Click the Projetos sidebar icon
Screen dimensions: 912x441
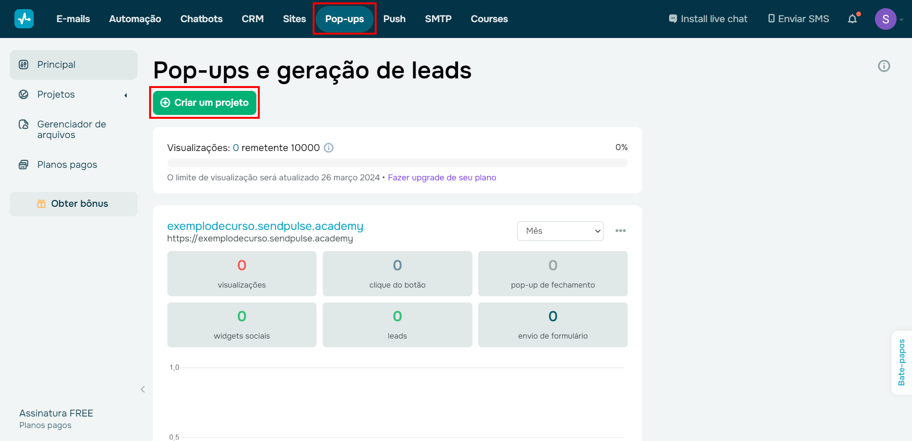(x=24, y=94)
